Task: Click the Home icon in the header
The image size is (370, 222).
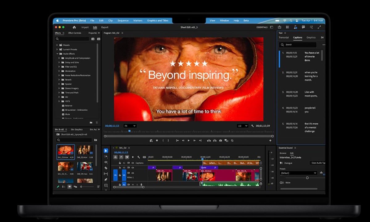Action: (x=74, y=27)
